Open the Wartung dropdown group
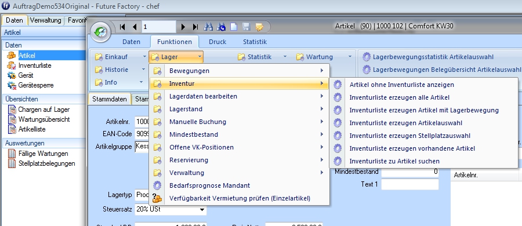 click(324, 57)
